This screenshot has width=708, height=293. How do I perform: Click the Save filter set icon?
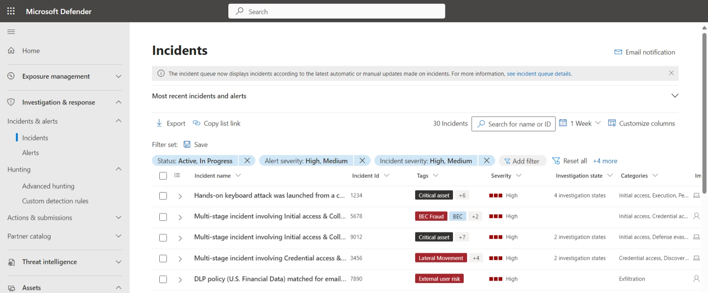tap(187, 144)
